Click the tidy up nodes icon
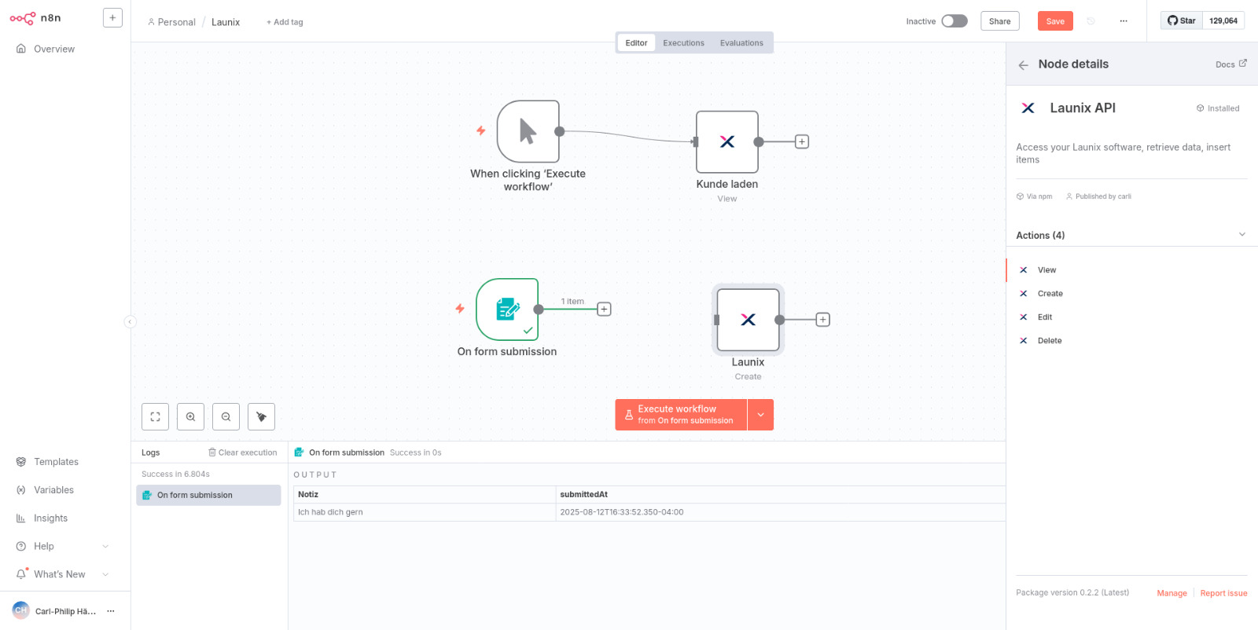Image resolution: width=1258 pixels, height=630 pixels. click(x=261, y=416)
